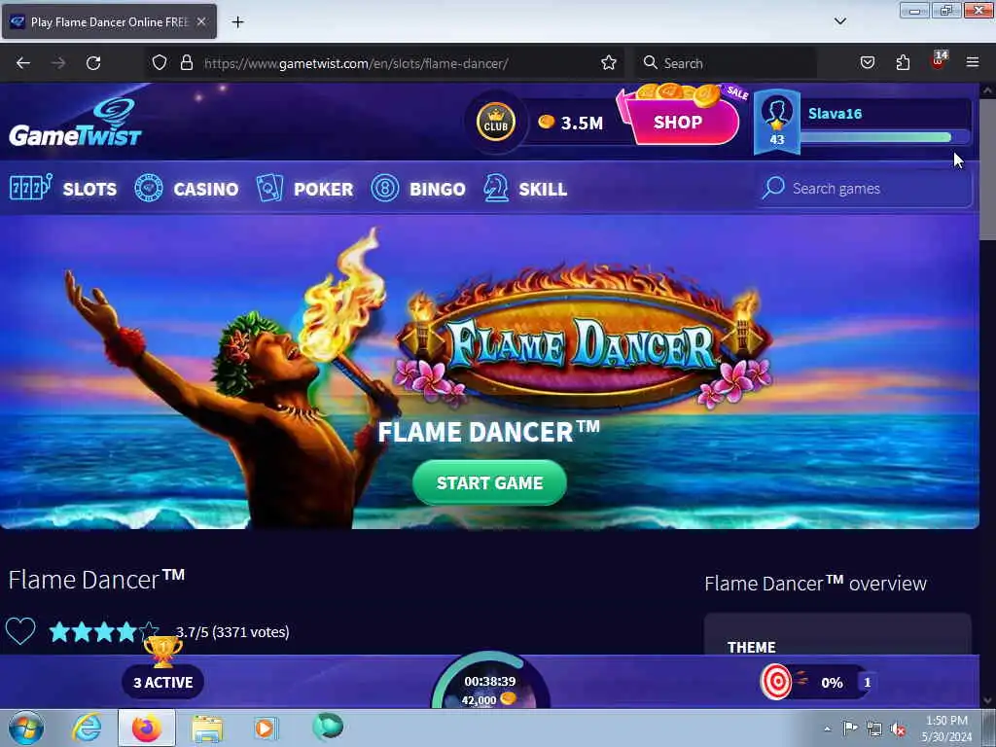Viewport: 996px width, 747px height.
Task: Rate the game five stars
Action: coord(149,632)
